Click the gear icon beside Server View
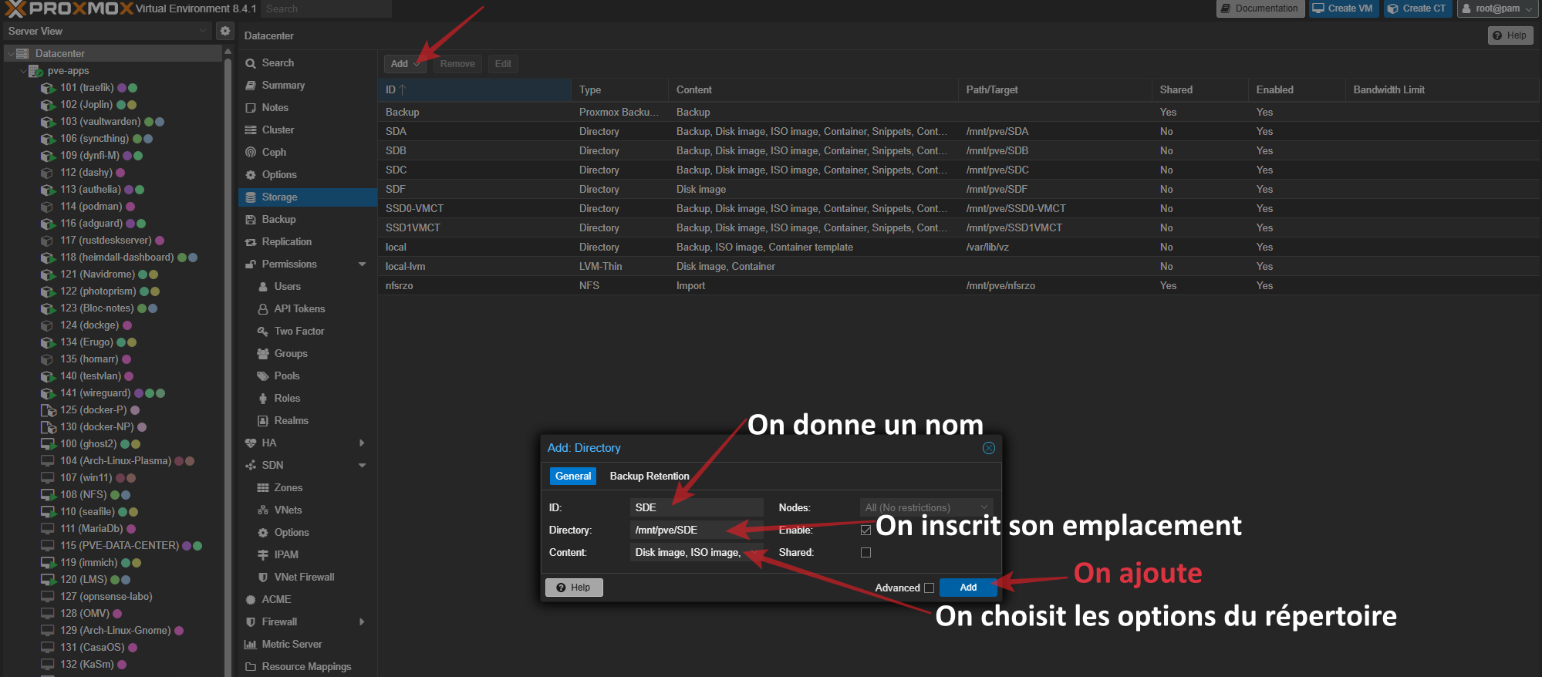Image resolution: width=1542 pixels, height=677 pixels. [x=225, y=31]
